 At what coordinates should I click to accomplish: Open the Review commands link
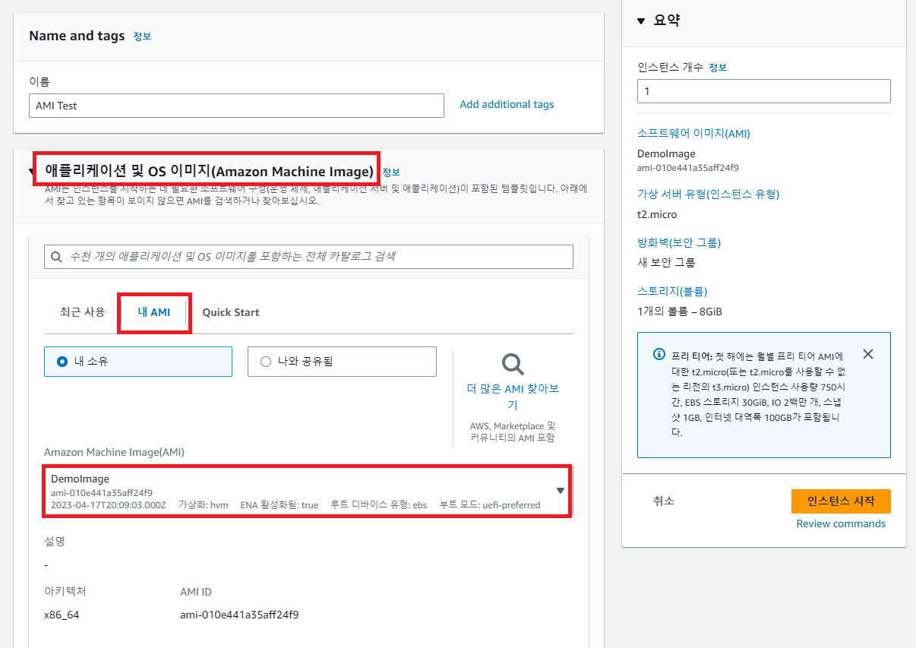point(841,524)
